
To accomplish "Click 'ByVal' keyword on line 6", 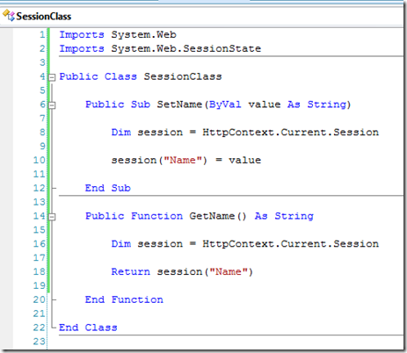I will click(x=225, y=104).
